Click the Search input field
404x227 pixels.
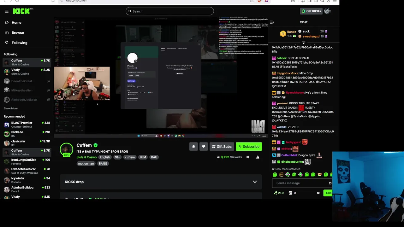170,11
